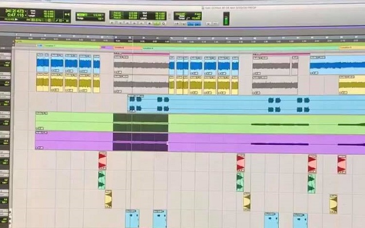The width and height of the screenshot is (365, 228).
Task: Open the sub counter format dropdown arrow
Action: coord(26,15)
